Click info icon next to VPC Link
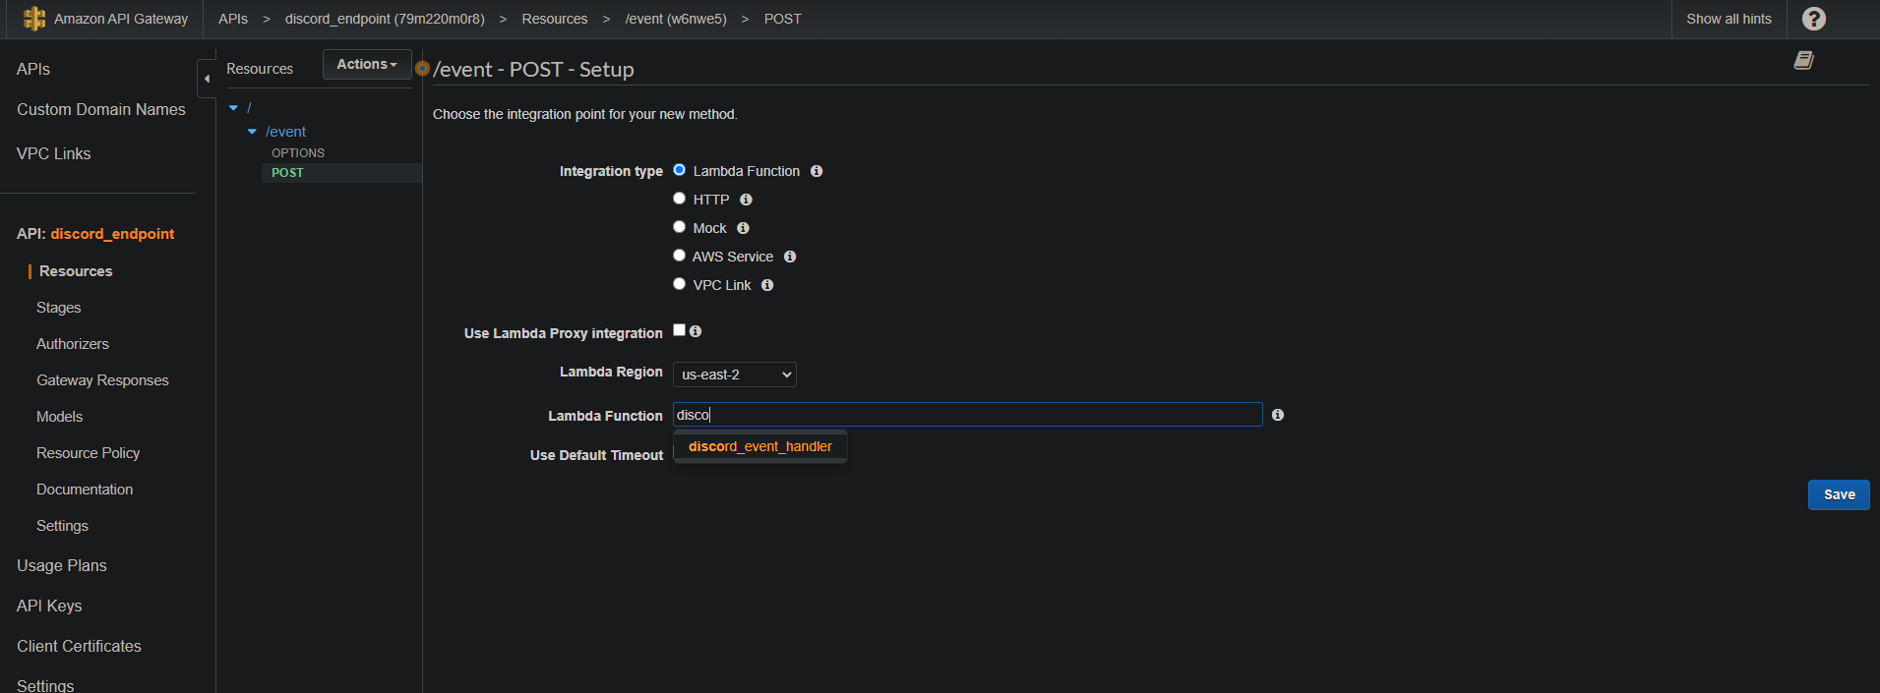 [767, 285]
